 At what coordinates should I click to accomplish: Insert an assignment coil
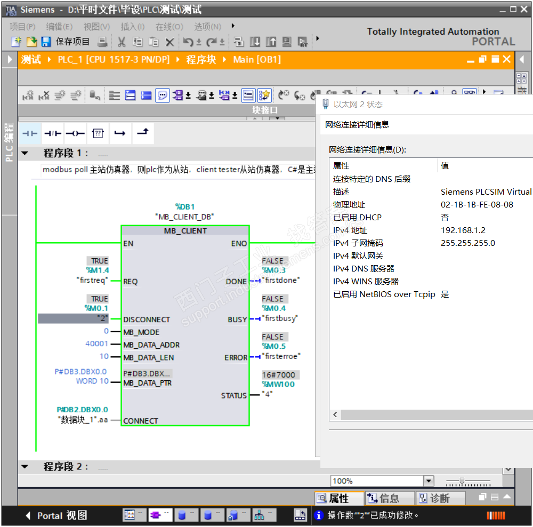[x=75, y=133]
